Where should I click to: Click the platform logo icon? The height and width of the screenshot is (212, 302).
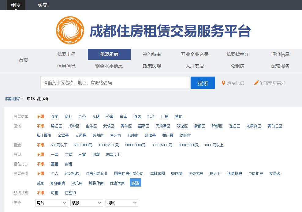tap(69, 29)
